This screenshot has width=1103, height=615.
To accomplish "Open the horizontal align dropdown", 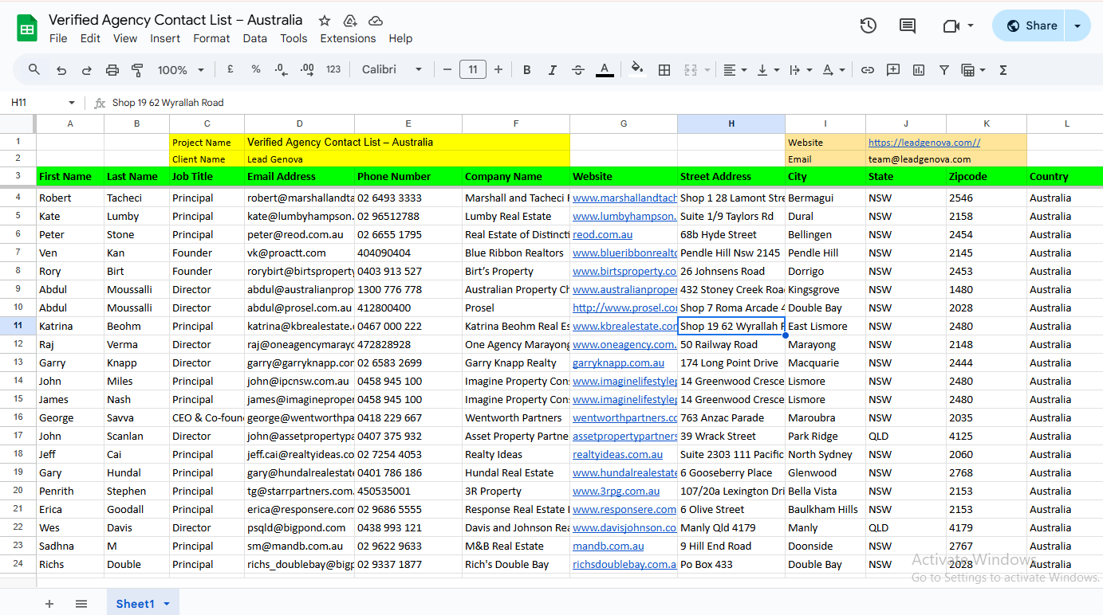I will [x=735, y=70].
